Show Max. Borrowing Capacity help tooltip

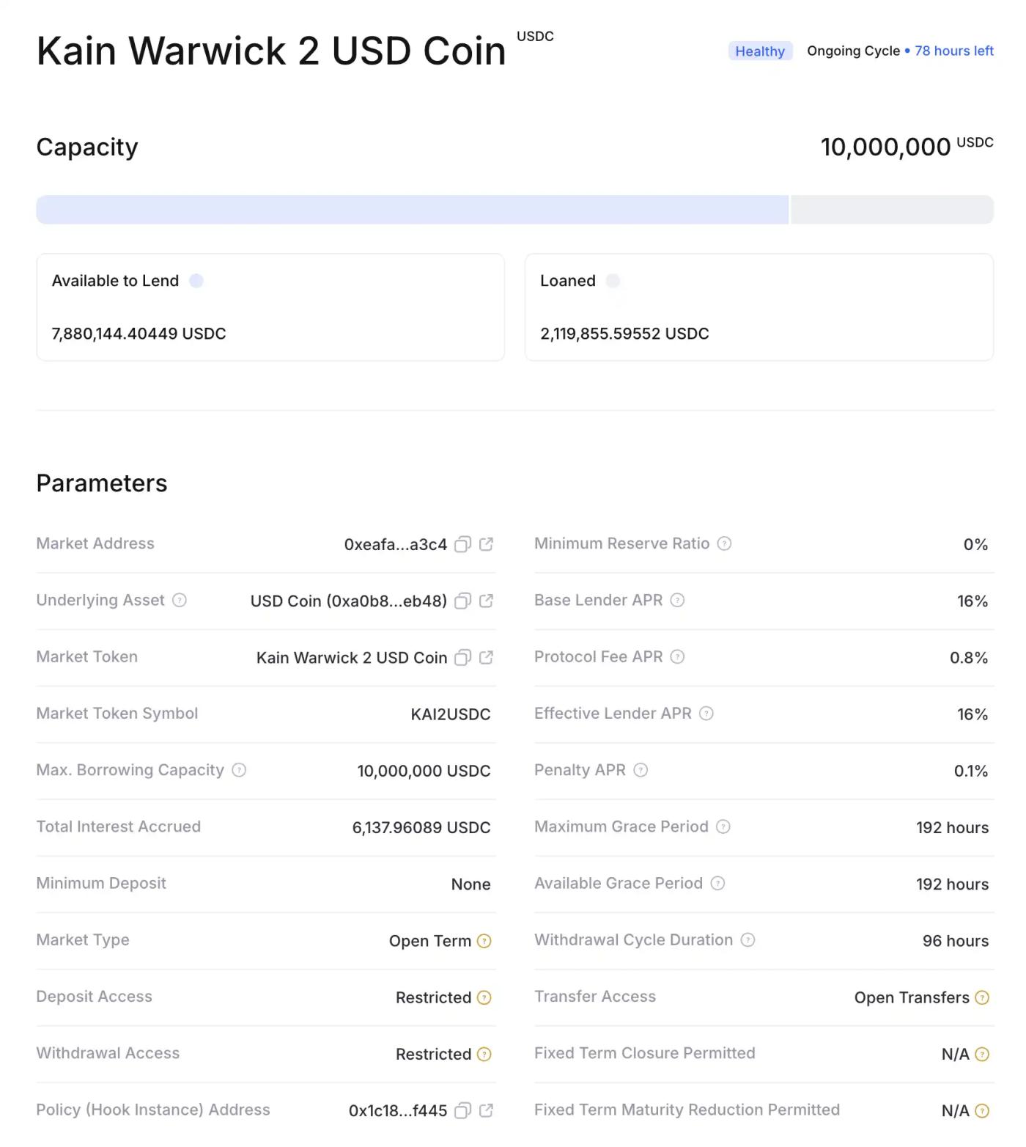pos(239,770)
